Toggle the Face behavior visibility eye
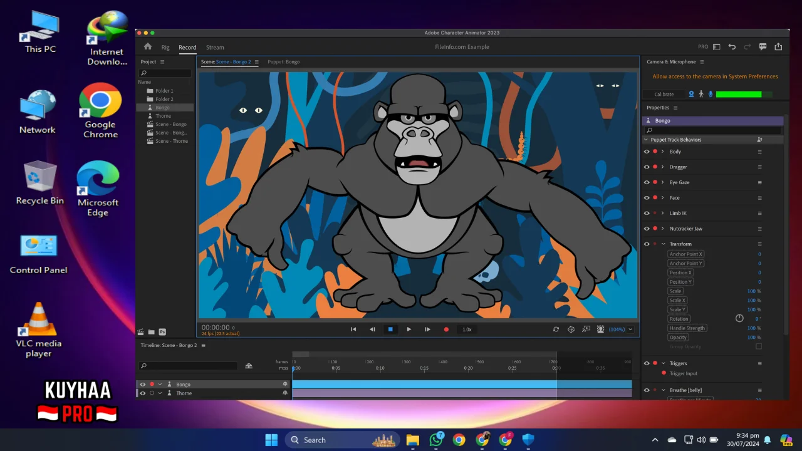Image resolution: width=802 pixels, height=451 pixels. point(647,197)
